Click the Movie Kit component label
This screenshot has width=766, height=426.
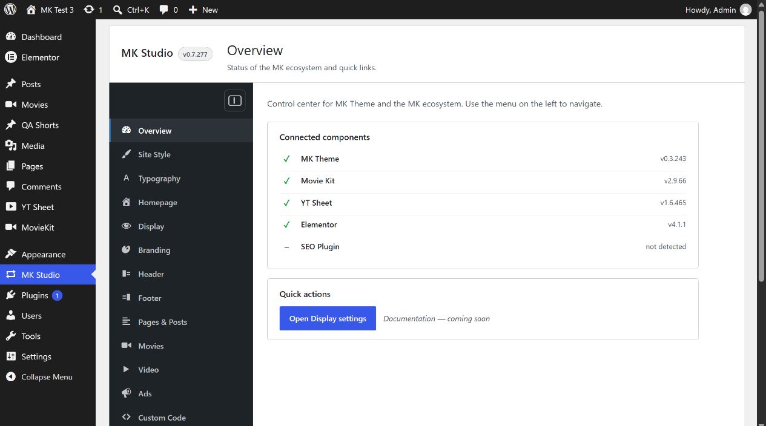click(318, 181)
